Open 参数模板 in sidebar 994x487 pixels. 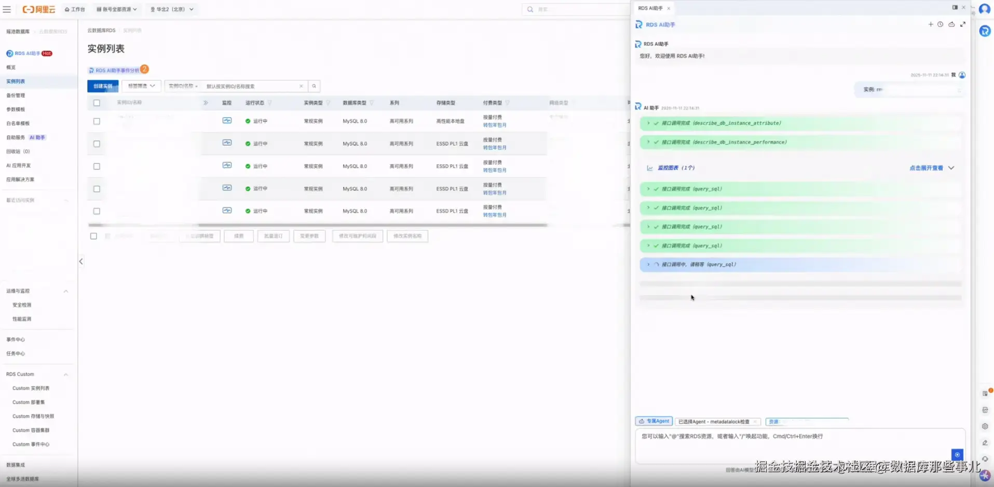16,109
